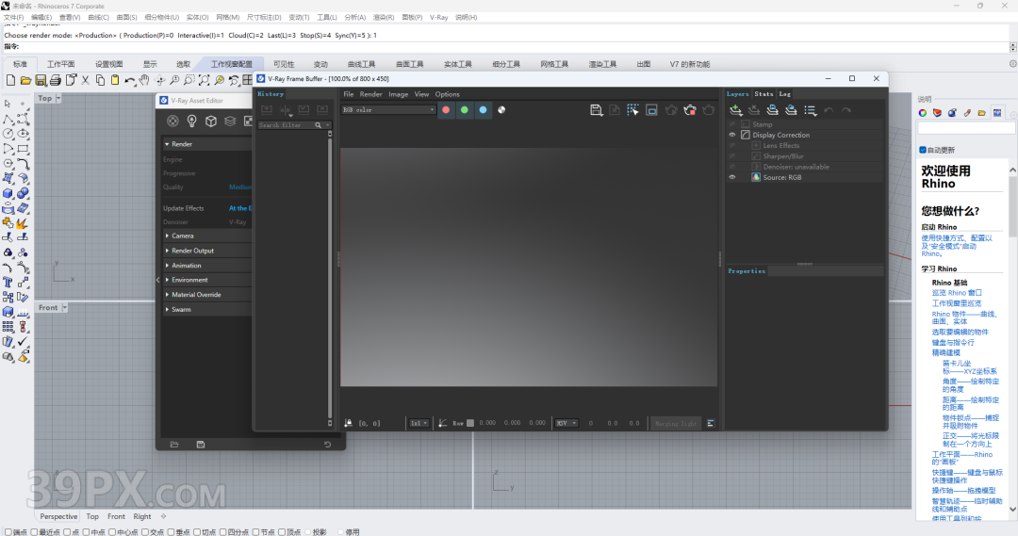Activate the region render icon
This screenshot has width=1018, height=536.
(x=651, y=110)
